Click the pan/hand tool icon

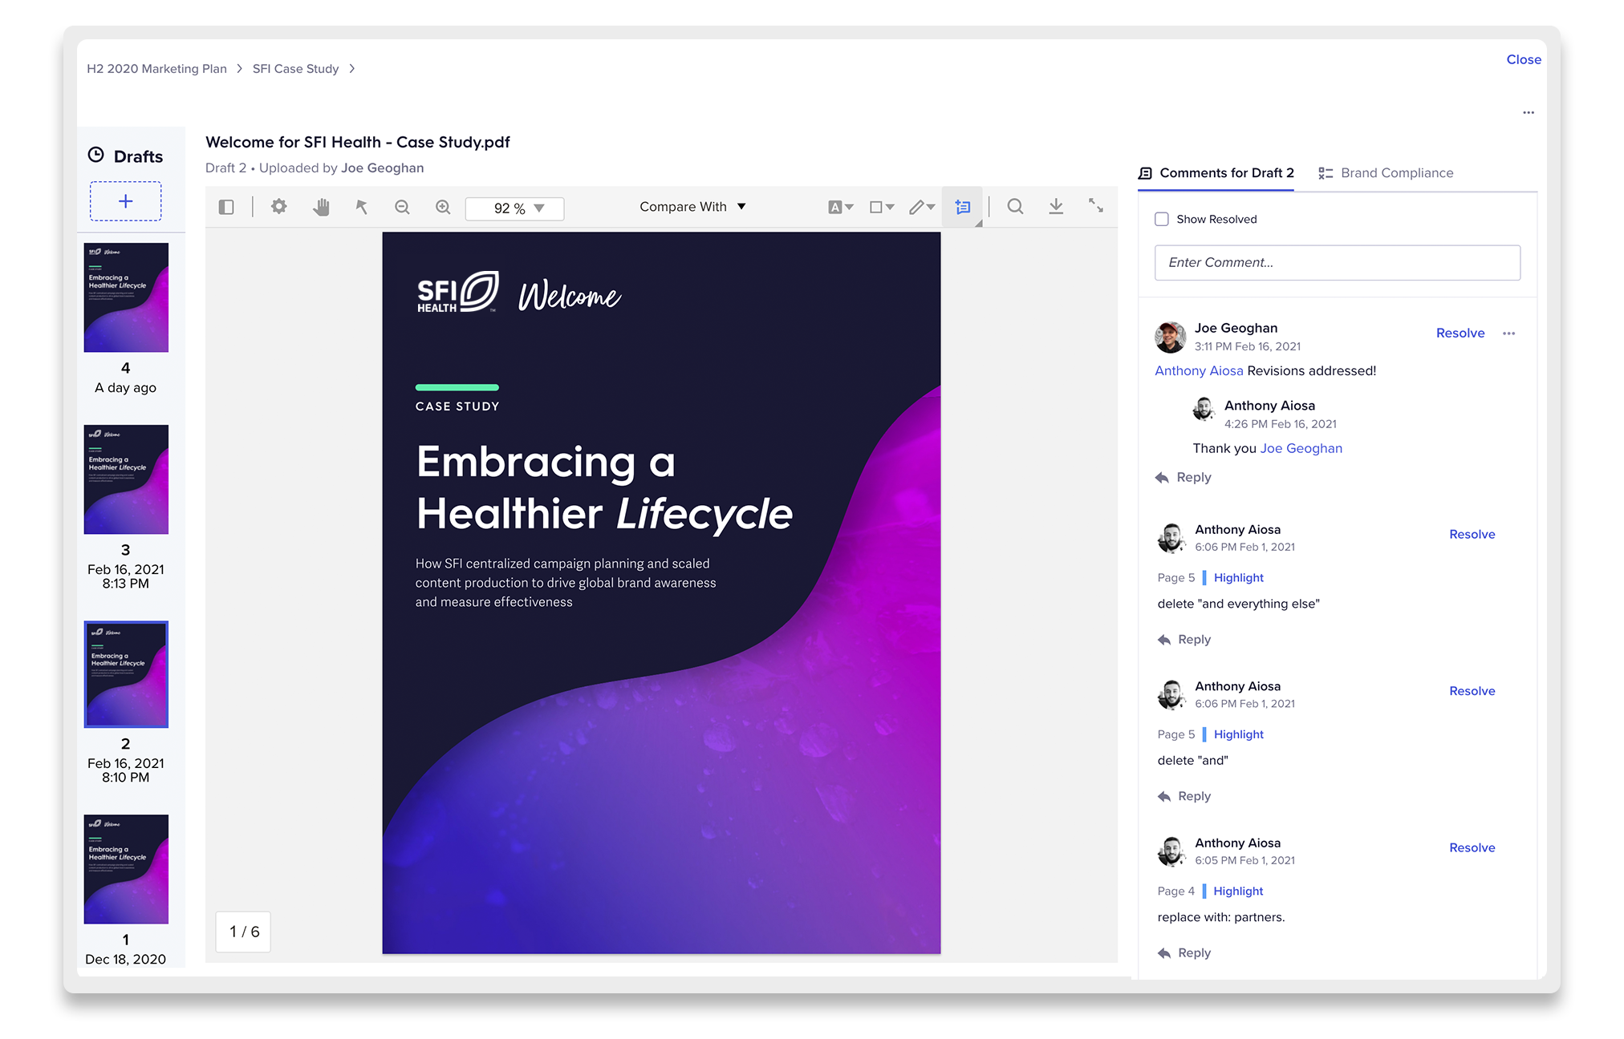322,206
